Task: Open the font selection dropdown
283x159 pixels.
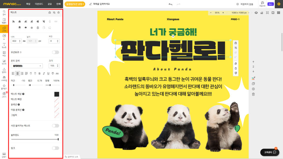Action: pos(27,66)
